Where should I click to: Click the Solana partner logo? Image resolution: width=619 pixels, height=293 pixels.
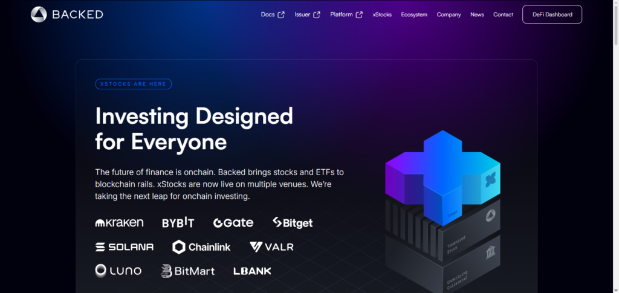point(125,247)
